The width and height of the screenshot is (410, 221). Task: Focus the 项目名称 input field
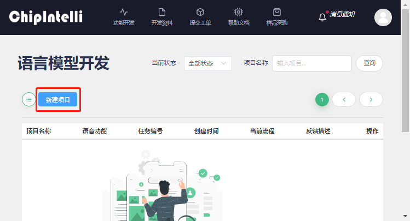(311, 63)
